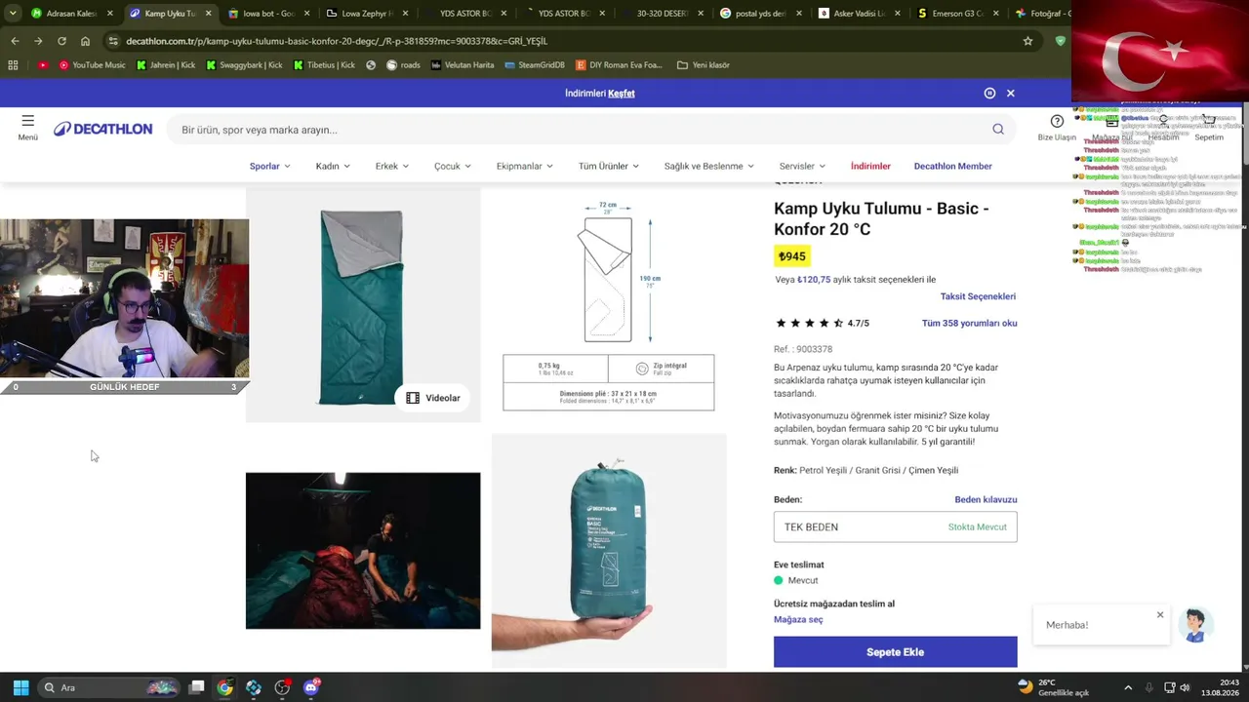This screenshot has width=1249, height=702.
Task: Open the browser home page
Action: 85,41
